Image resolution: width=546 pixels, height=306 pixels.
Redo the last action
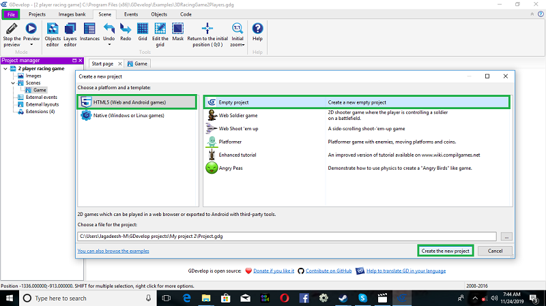click(x=126, y=32)
